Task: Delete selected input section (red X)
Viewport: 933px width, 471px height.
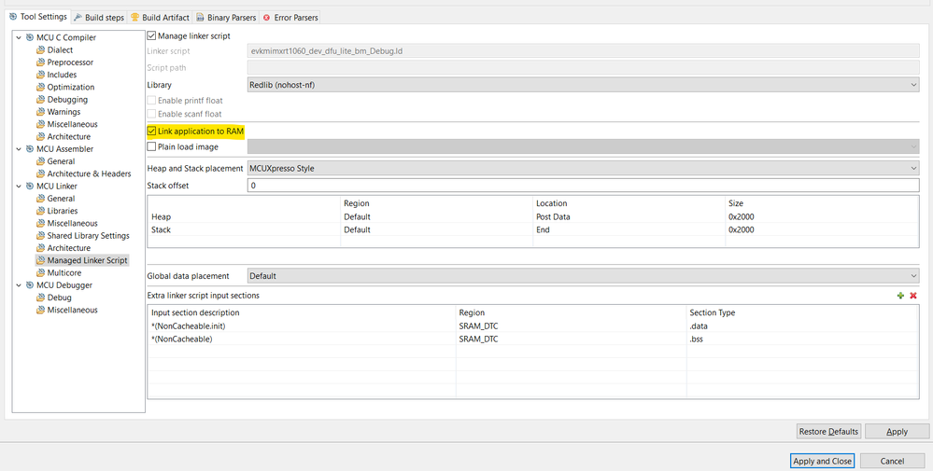Action: pos(913,296)
